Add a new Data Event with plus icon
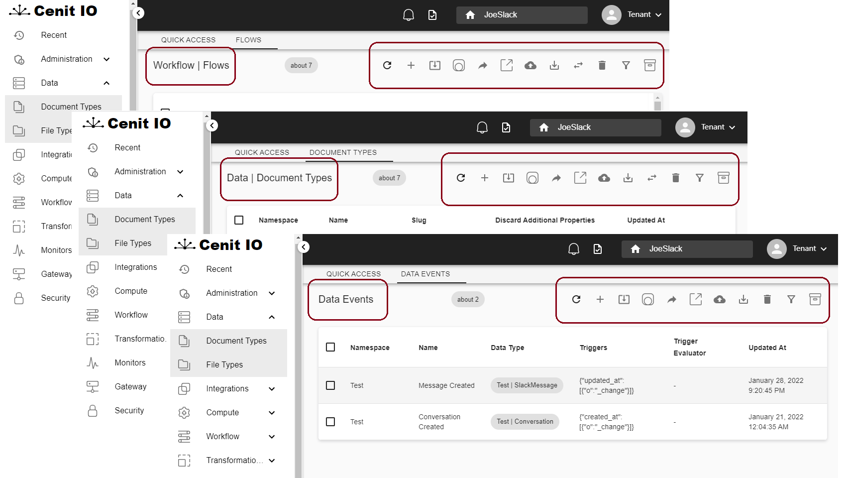This screenshot has width=849, height=478. pos(600,299)
